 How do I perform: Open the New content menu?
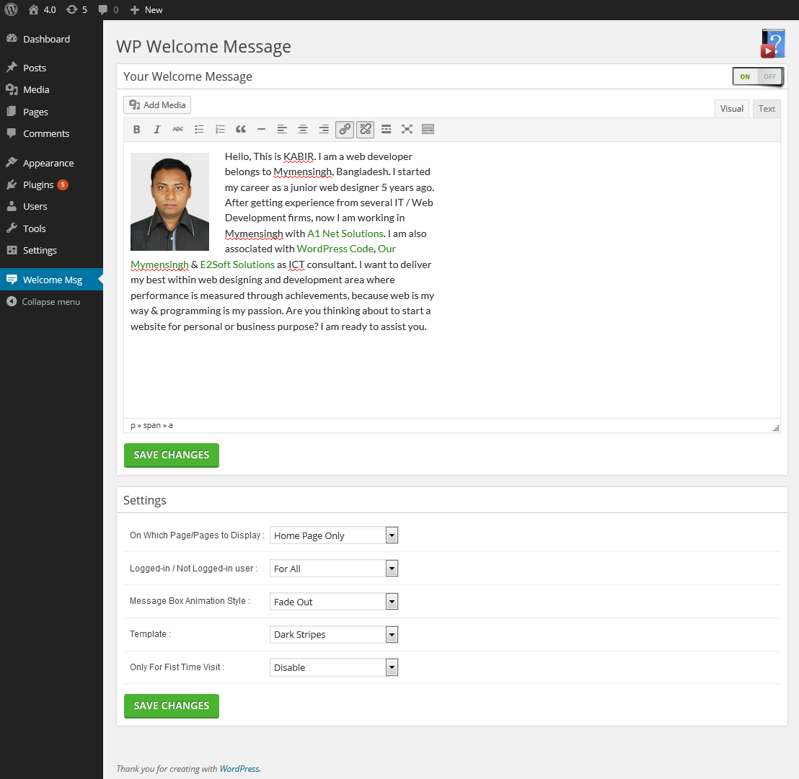[146, 9]
